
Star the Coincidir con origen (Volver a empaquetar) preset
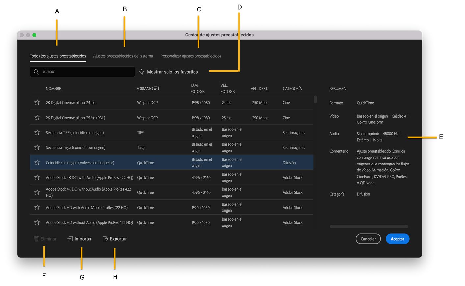point(37,163)
